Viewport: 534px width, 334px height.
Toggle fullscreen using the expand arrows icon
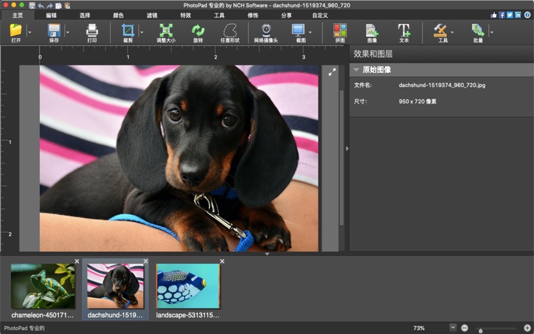[332, 71]
